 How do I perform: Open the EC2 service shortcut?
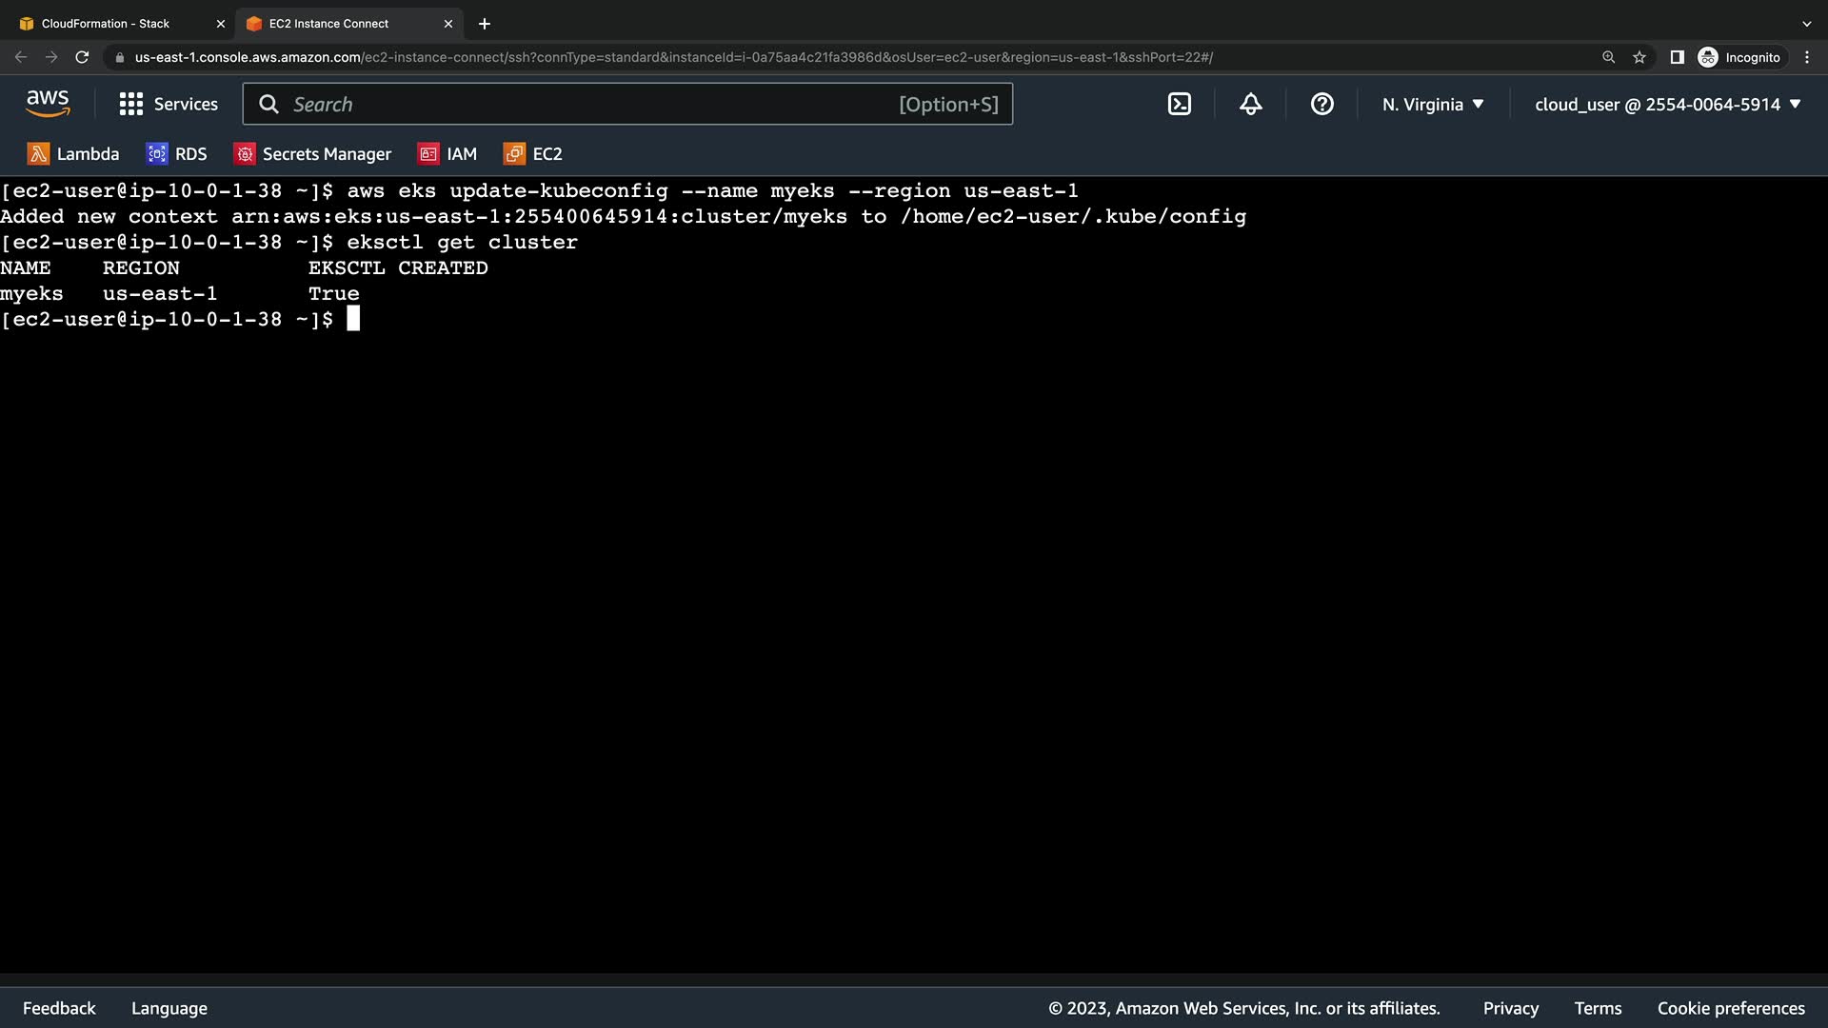coord(533,154)
